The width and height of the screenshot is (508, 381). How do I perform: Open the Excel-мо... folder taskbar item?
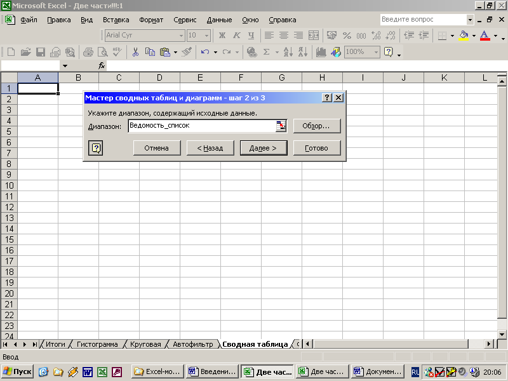click(x=157, y=371)
